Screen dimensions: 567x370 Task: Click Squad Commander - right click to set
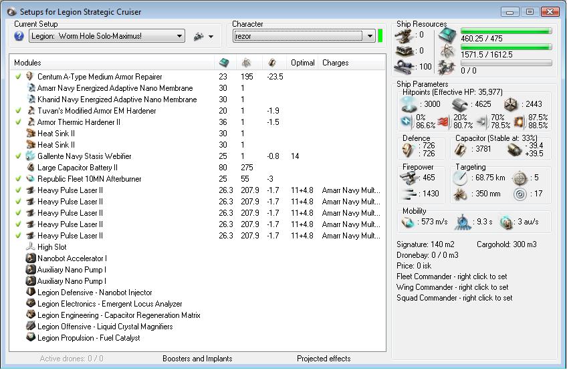point(454,298)
